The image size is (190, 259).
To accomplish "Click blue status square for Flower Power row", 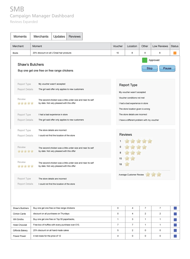I will [175, 236].
